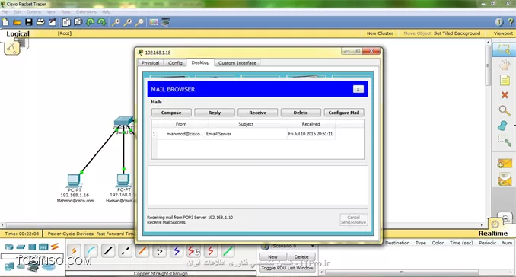Select Copper Cross-Over dashed cable

click(125, 251)
